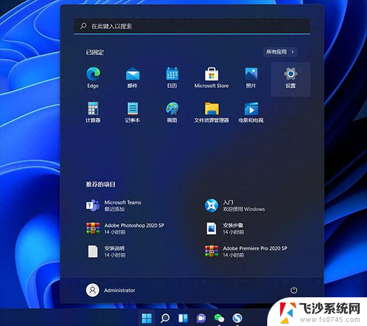Click the 已固定 pinned heading
Image resolution: width=367 pixels, height=326 pixels.
pos(95,52)
